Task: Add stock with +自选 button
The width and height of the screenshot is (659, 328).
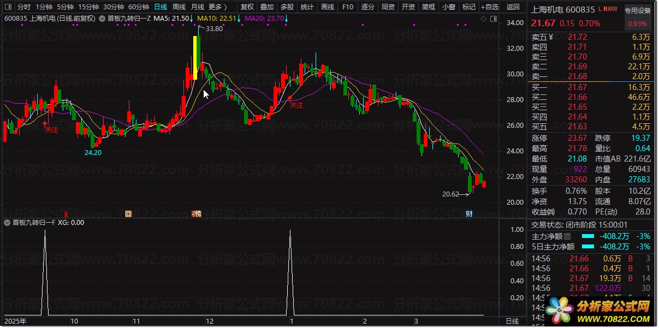Action: (x=489, y=7)
